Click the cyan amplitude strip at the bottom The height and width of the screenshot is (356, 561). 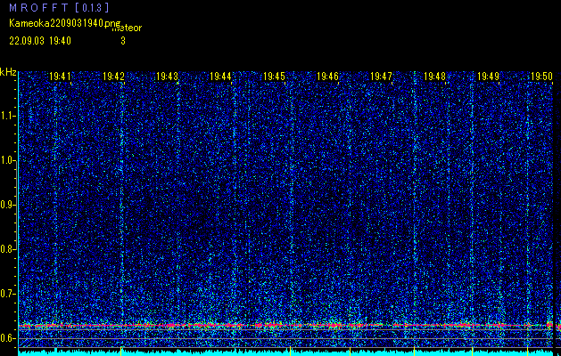coord(286,353)
